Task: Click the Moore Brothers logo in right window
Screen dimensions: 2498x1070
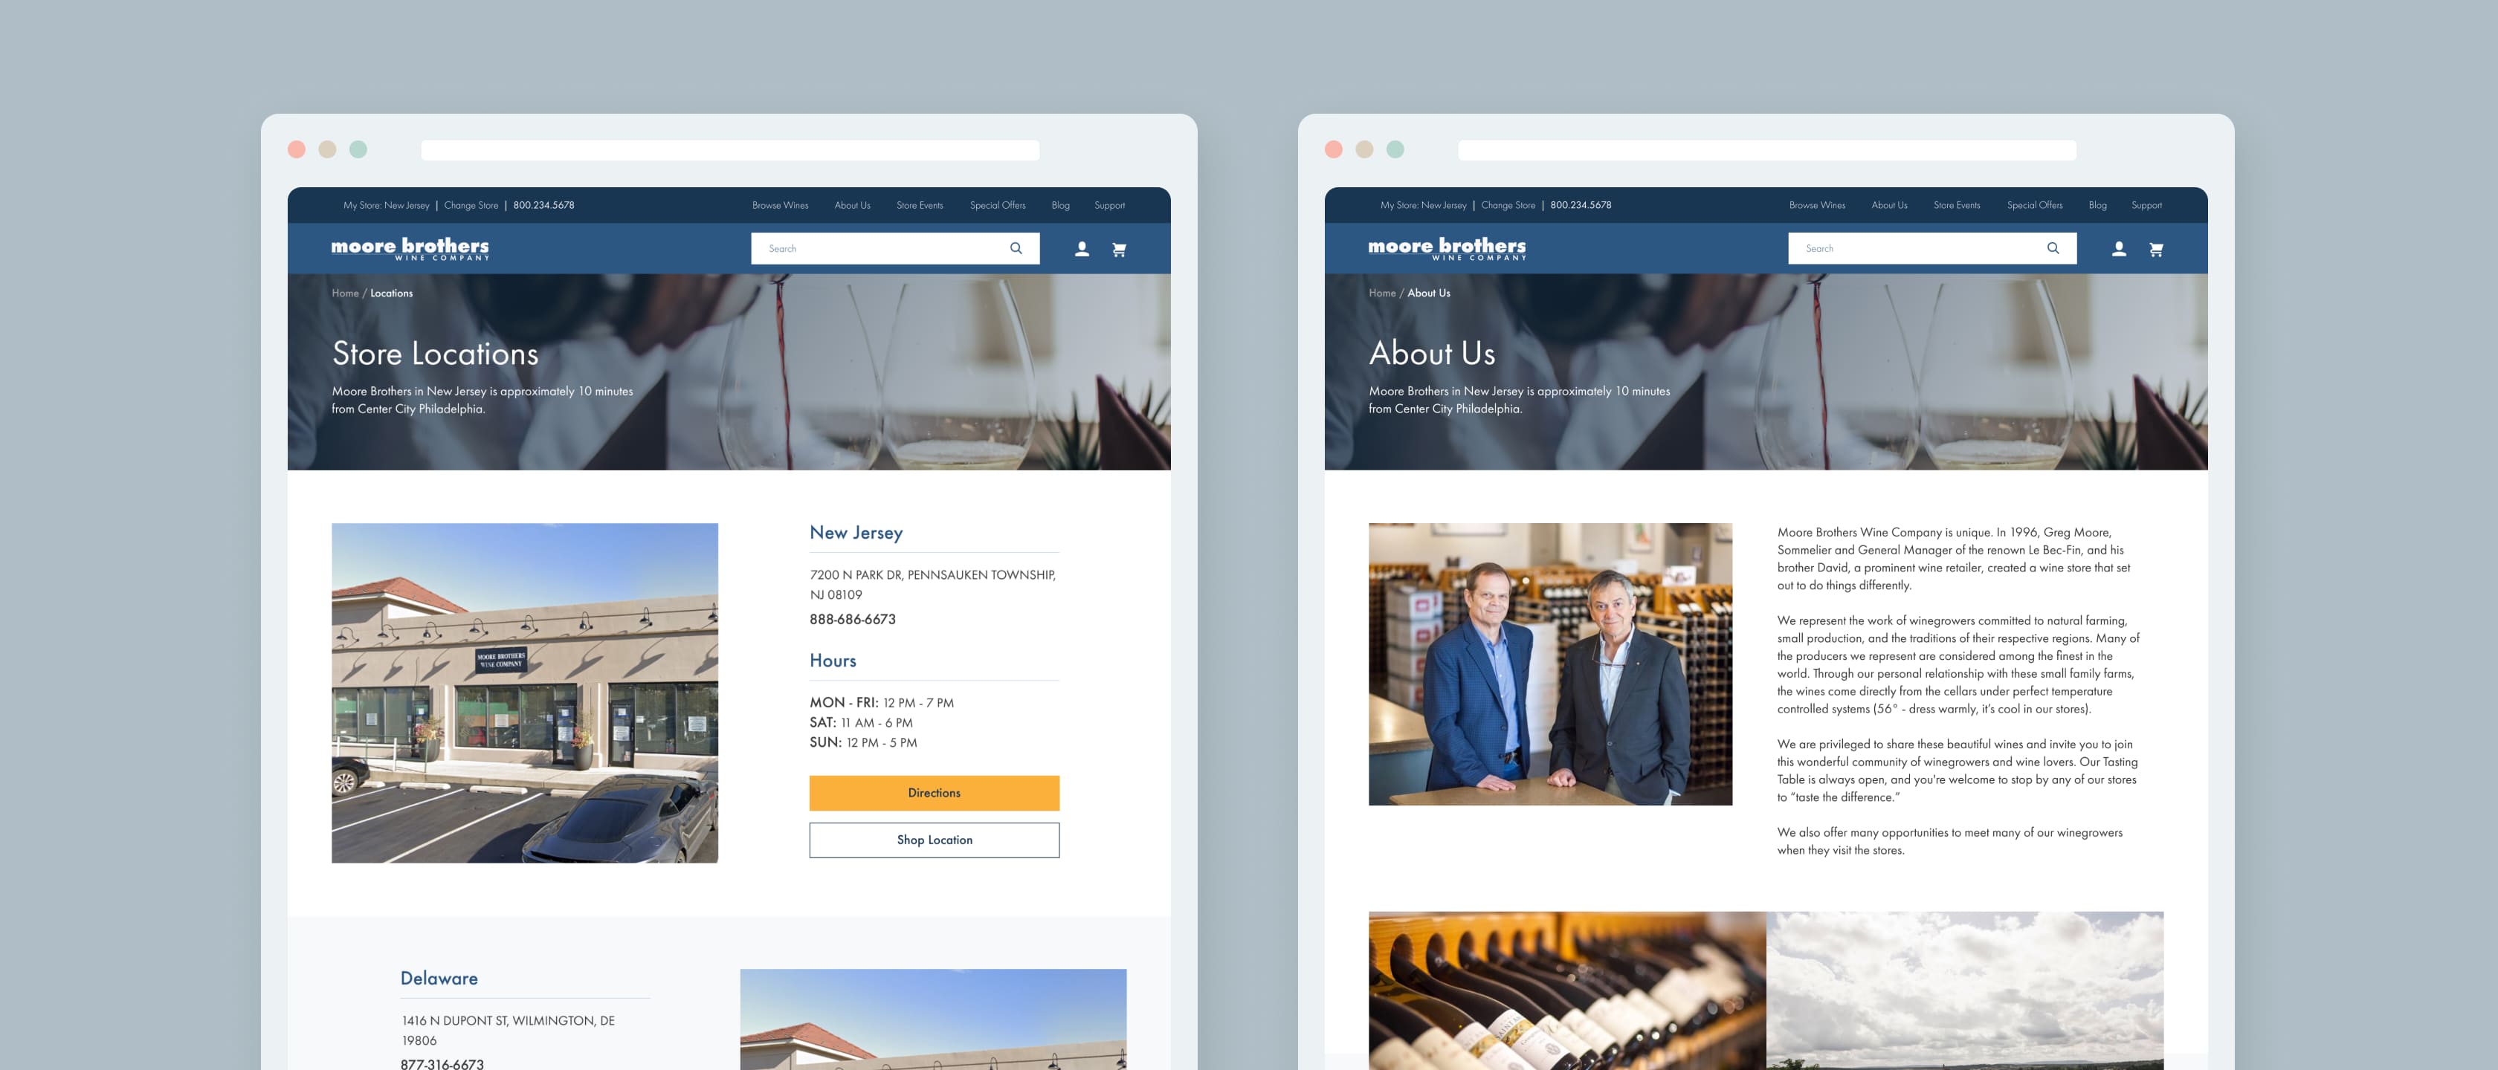Action: 1446,248
